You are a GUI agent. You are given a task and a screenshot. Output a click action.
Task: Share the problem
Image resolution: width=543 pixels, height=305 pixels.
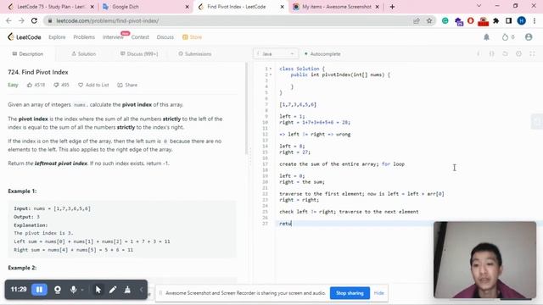(x=127, y=85)
